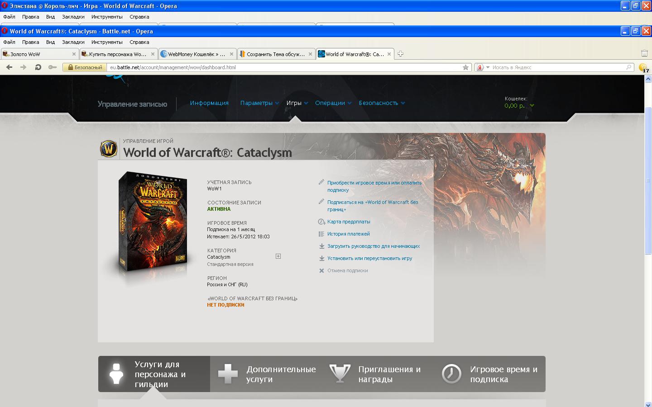
Task: Reload the Battle.net page
Action: pos(38,67)
